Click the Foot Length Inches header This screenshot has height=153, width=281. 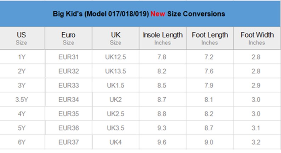click(210, 38)
